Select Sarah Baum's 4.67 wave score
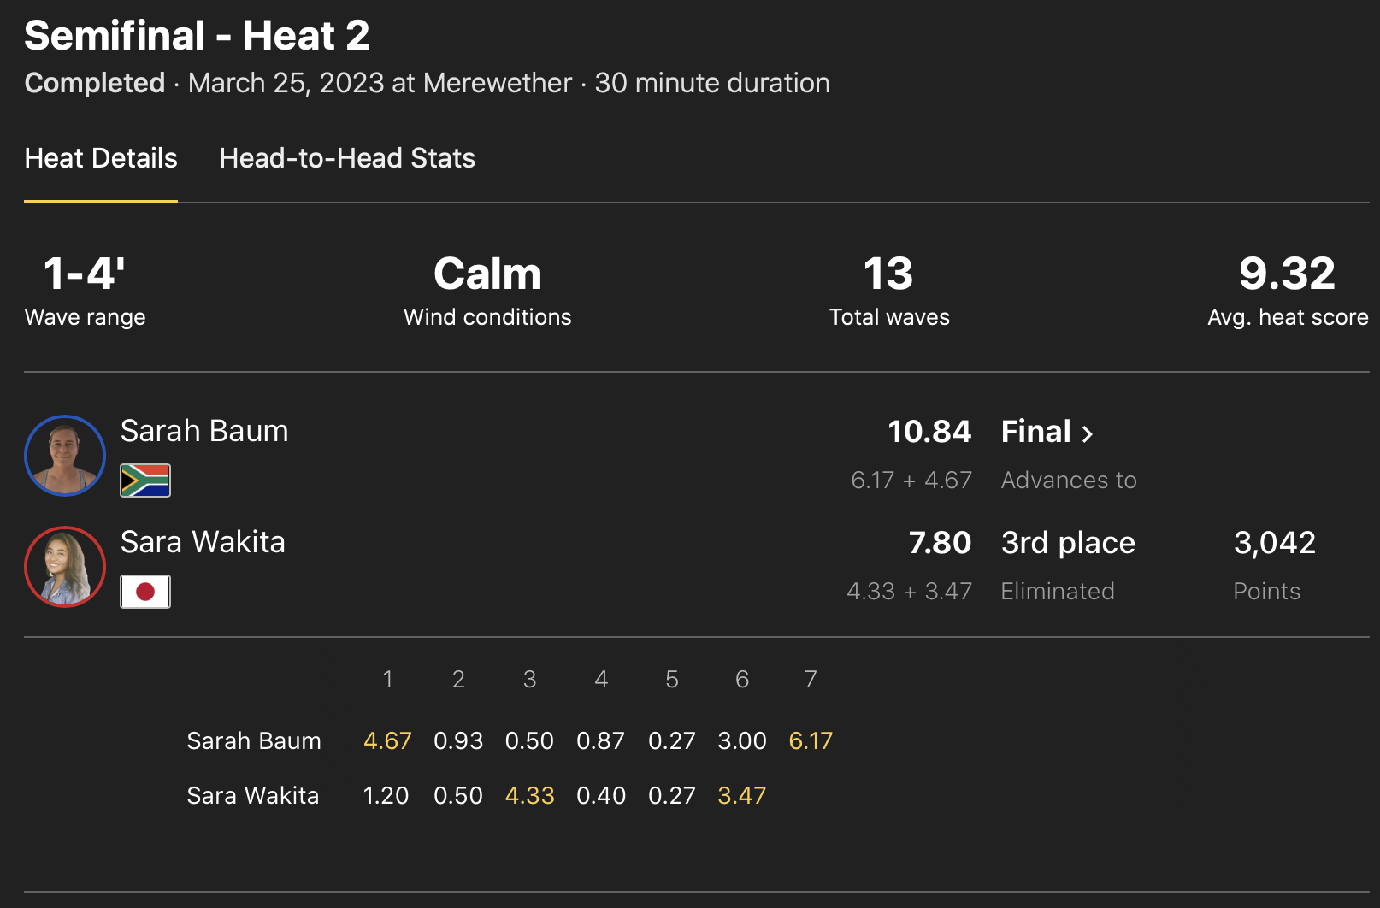Viewport: 1380px width, 908px height. [387, 740]
